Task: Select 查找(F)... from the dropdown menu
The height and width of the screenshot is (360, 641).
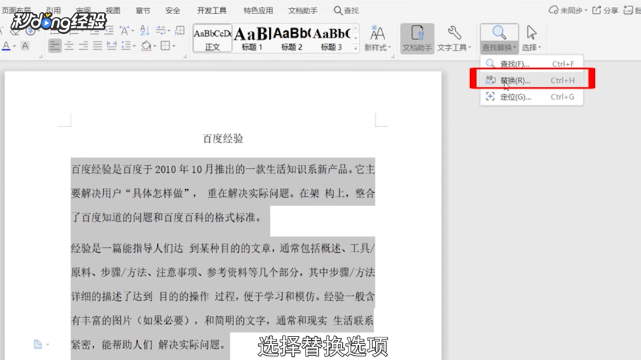Action: [x=531, y=64]
